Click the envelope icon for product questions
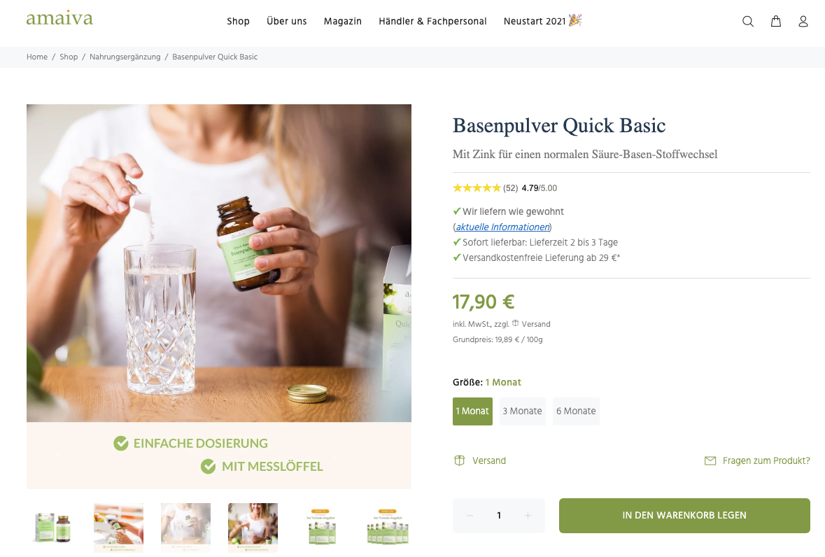The image size is (825, 557). [x=710, y=460]
